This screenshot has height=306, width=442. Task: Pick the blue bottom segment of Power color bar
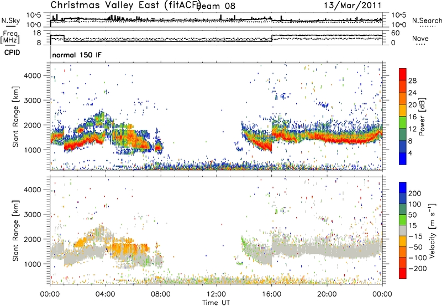coord(403,159)
